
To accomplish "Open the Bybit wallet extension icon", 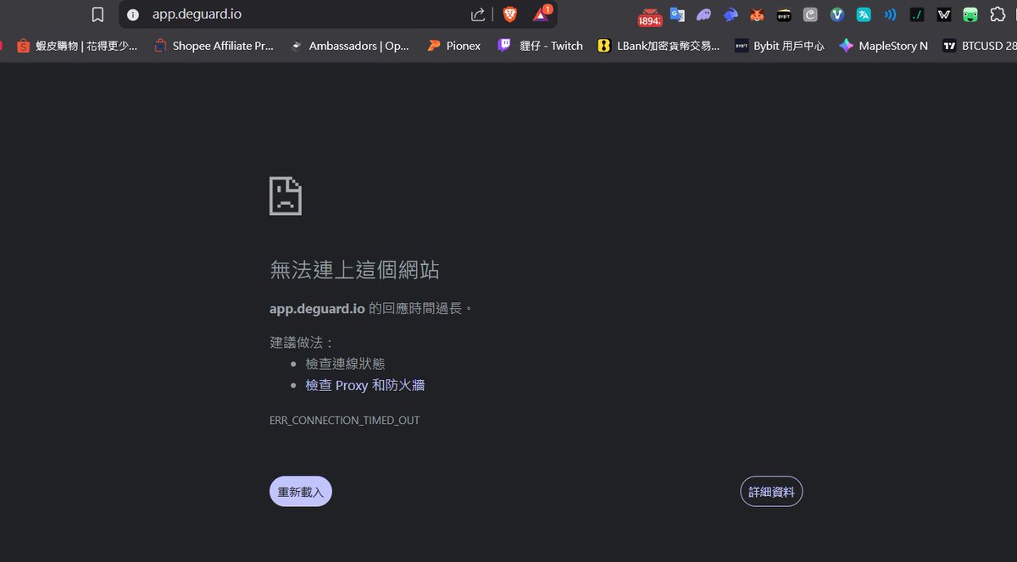I will coord(784,14).
